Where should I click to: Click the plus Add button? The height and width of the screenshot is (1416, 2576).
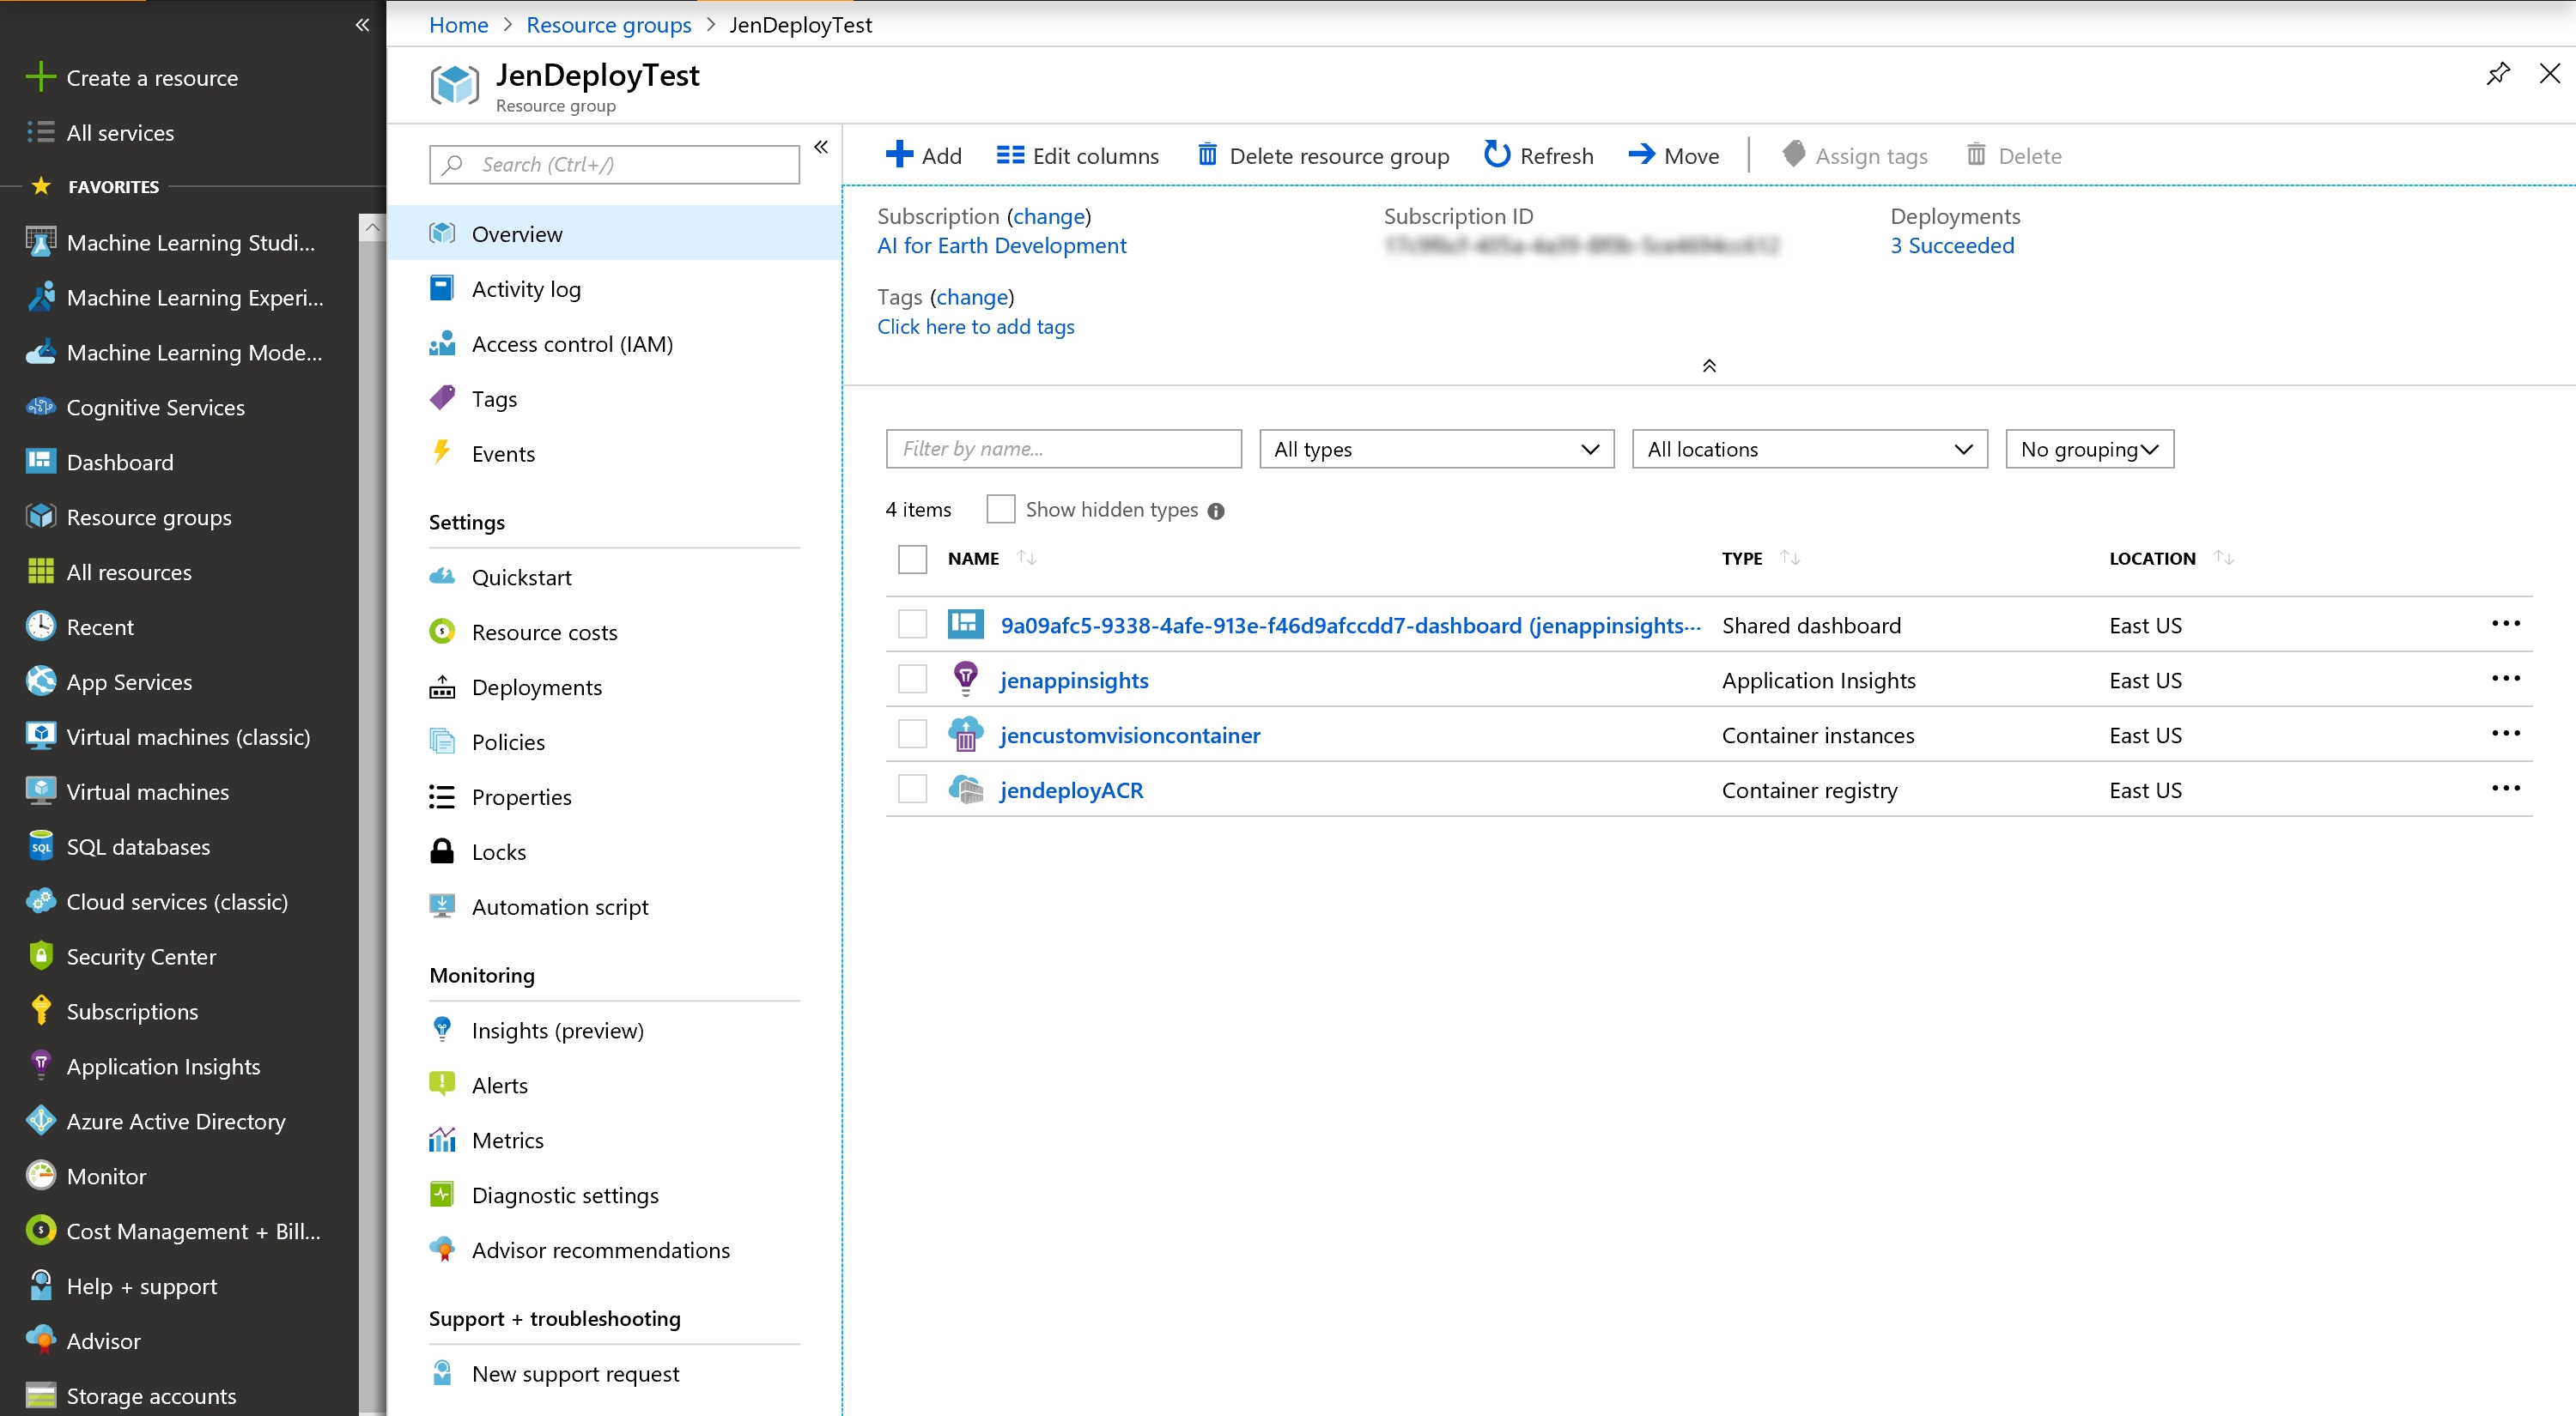(x=922, y=154)
